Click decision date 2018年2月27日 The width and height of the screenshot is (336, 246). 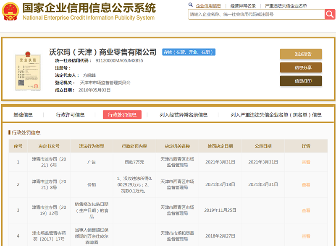coord(220,236)
